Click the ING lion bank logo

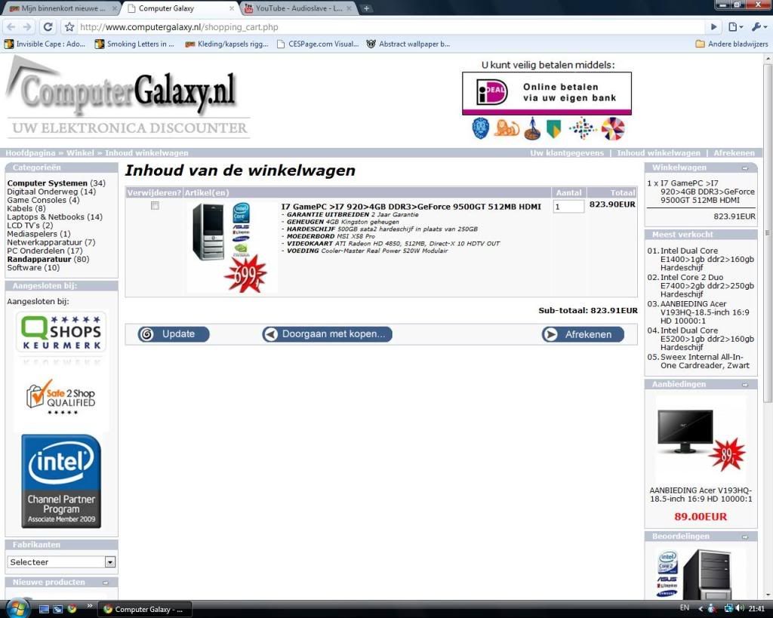click(x=507, y=128)
